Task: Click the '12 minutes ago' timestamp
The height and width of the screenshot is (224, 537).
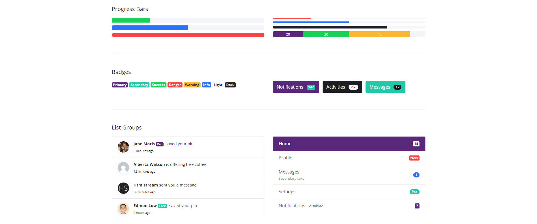Action: tap(144, 172)
